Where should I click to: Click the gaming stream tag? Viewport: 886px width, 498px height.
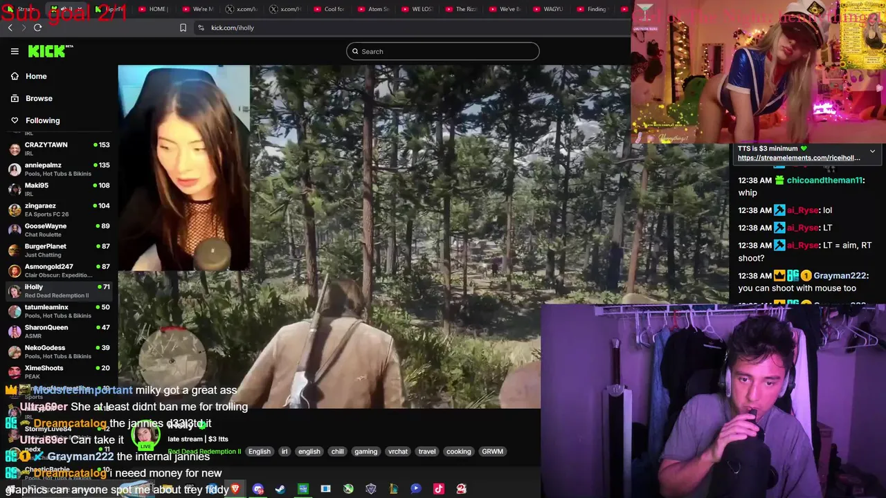pyautogui.click(x=365, y=452)
